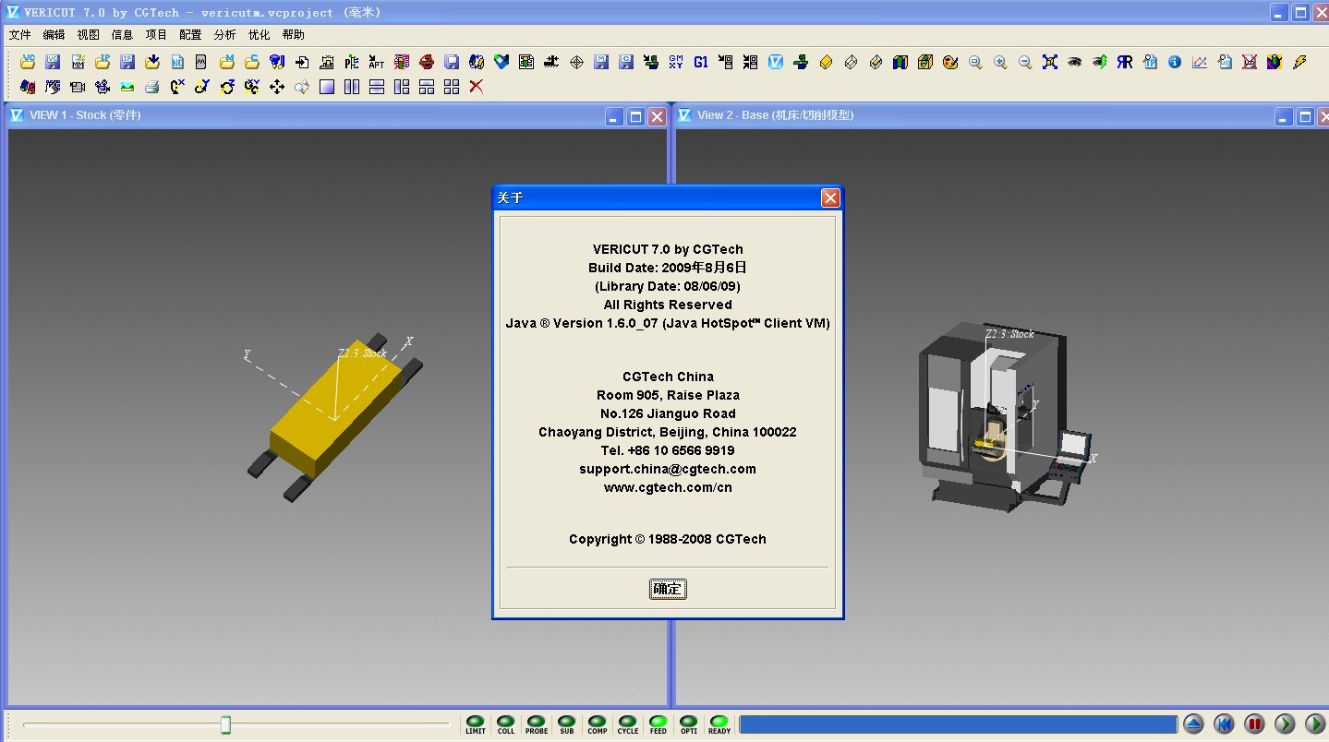Click the four-arrow pan icon
The image size is (1329, 742).
[276, 87]
